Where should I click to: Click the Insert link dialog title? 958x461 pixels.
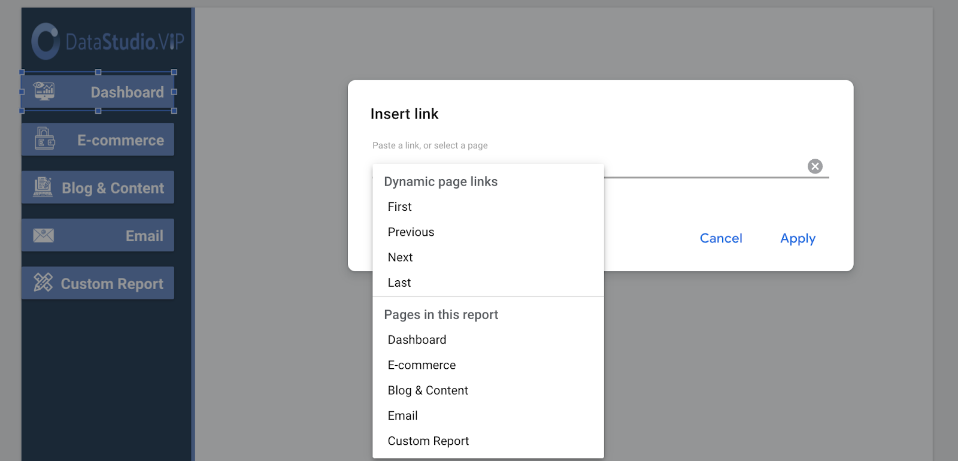405,114
